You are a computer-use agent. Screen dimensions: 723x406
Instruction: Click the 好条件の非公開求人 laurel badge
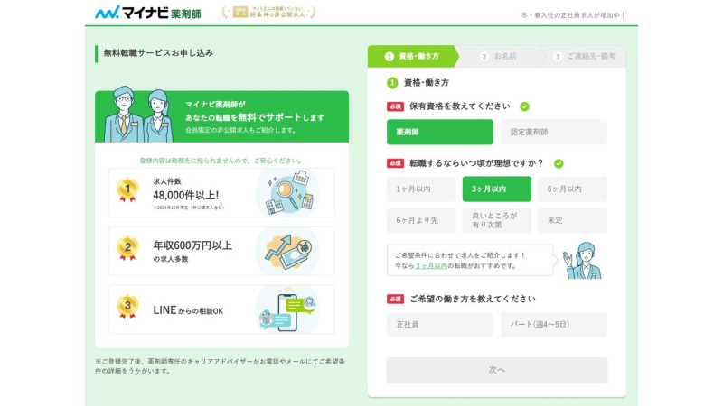268,13
